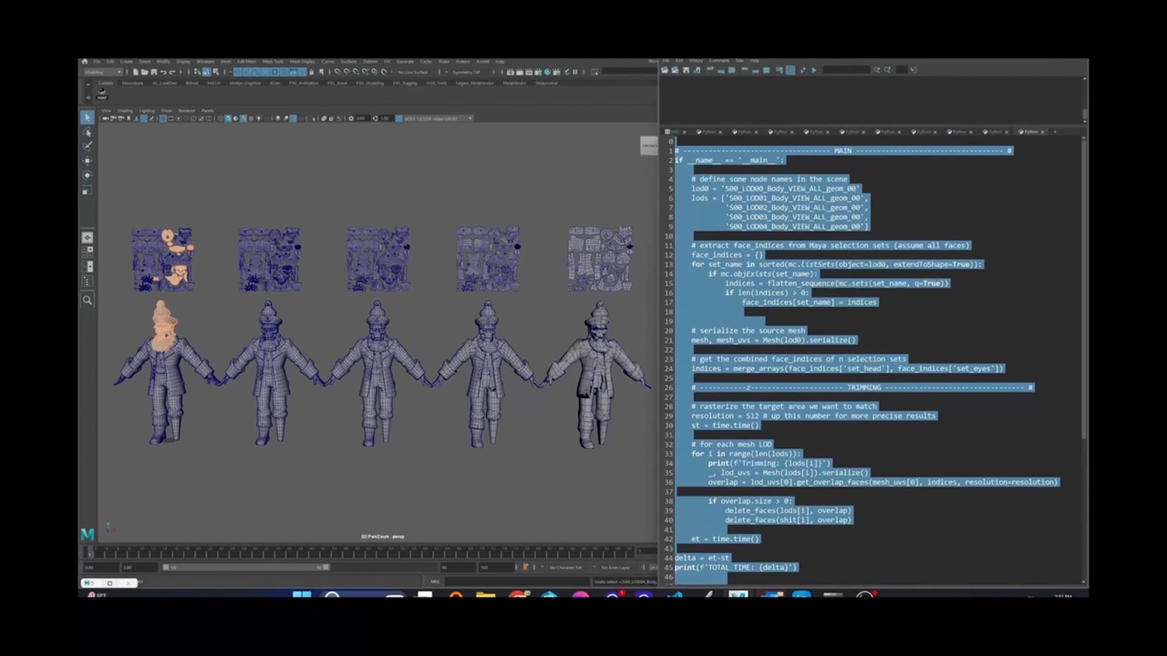Click the FRONT view cube
This screenshot has width=1167, height=656.
[x=649, y=146]
